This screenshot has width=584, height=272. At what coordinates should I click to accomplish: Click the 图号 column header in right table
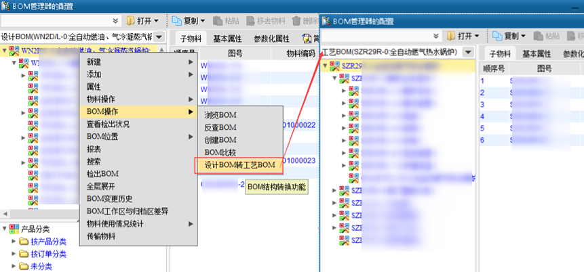(544, 69)
